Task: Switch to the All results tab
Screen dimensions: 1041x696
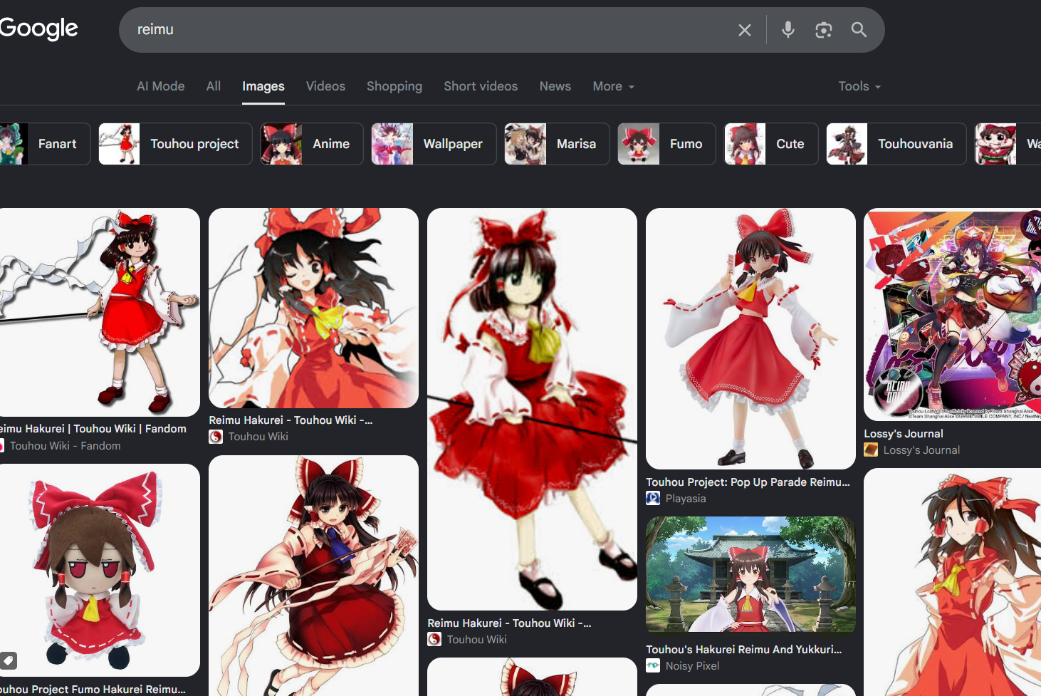Action: tap(214, 86)
